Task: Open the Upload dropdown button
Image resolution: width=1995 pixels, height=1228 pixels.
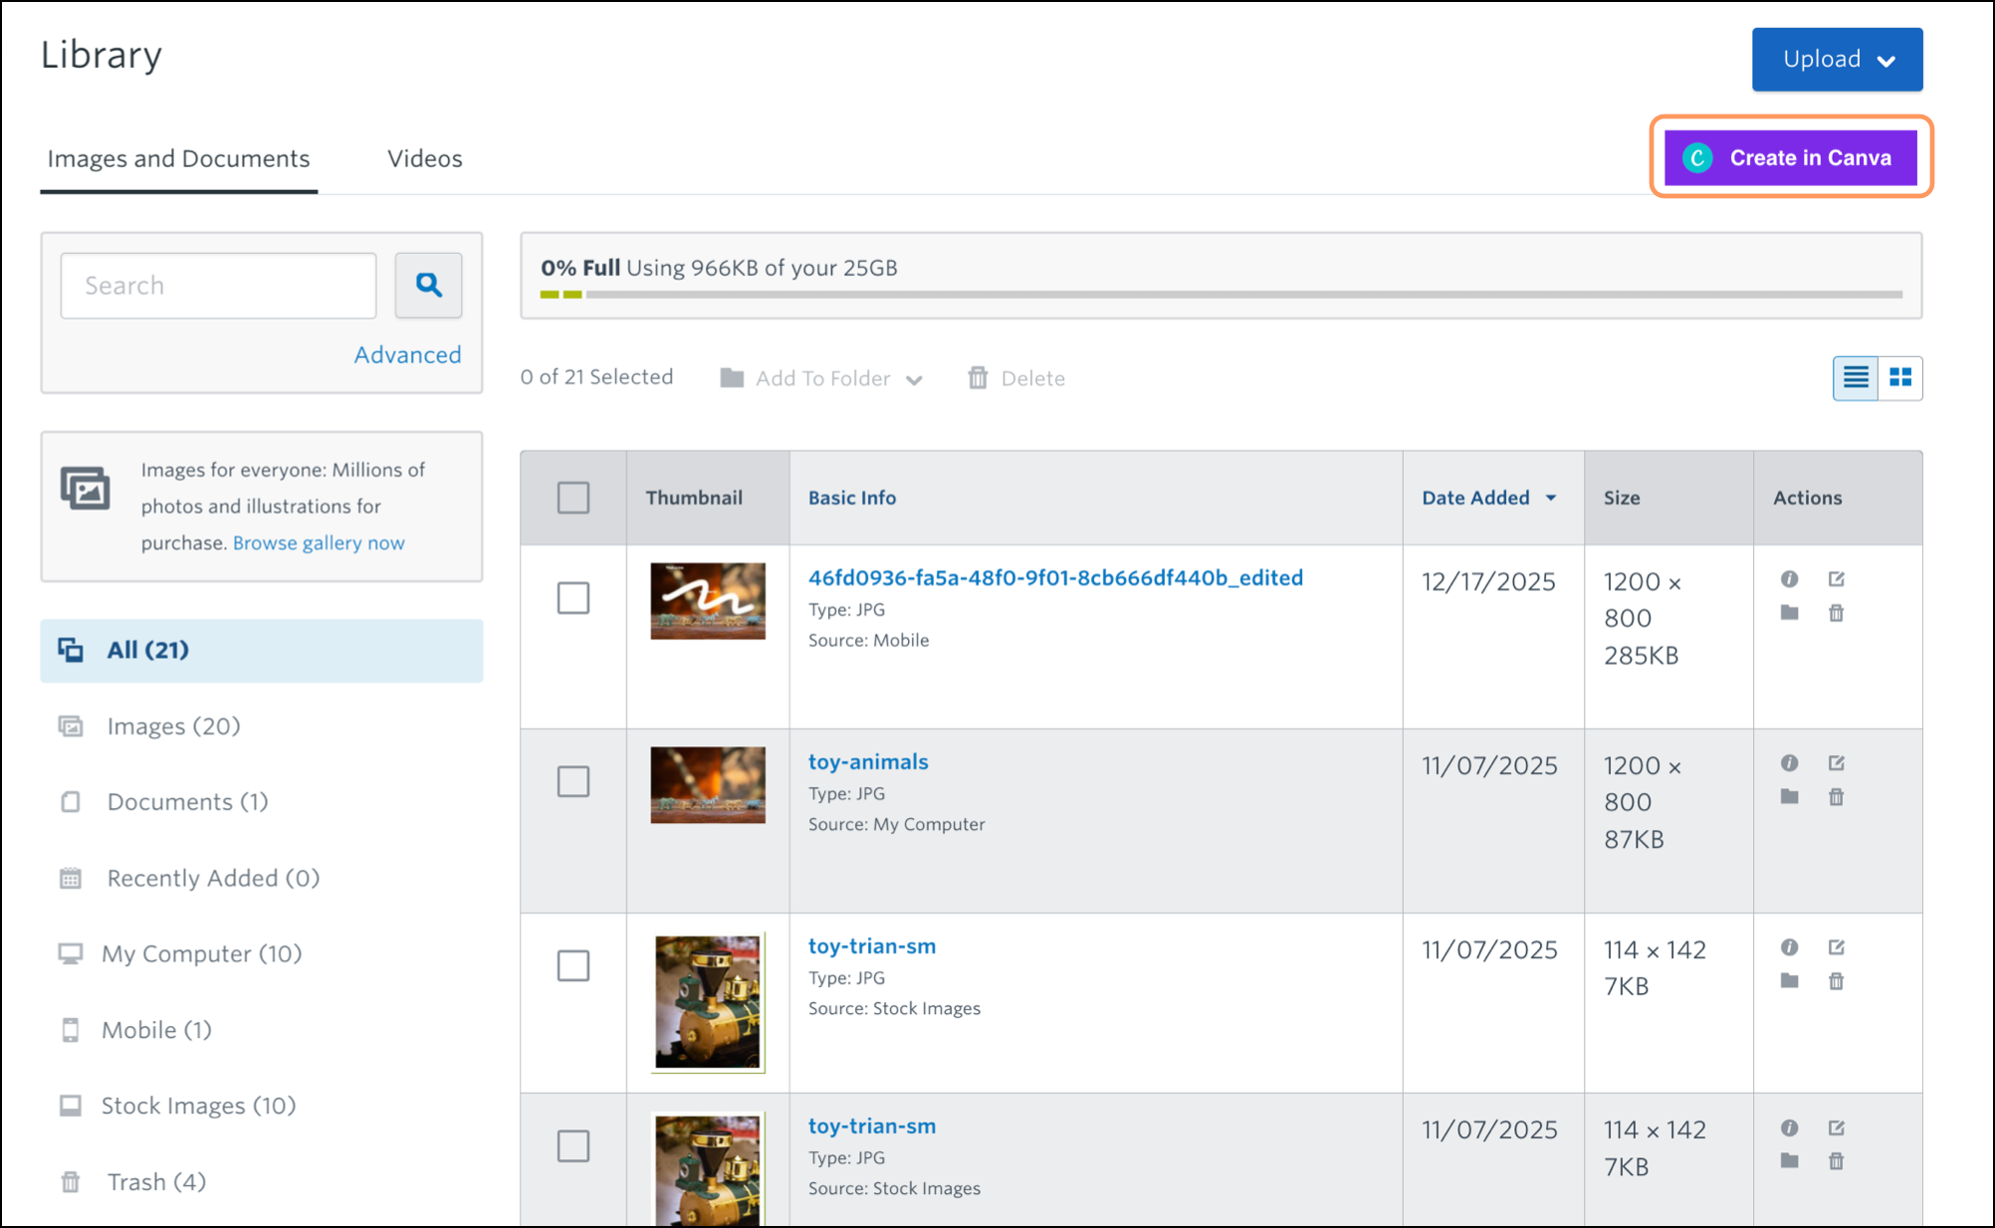Action: [x=1837, y=60]
